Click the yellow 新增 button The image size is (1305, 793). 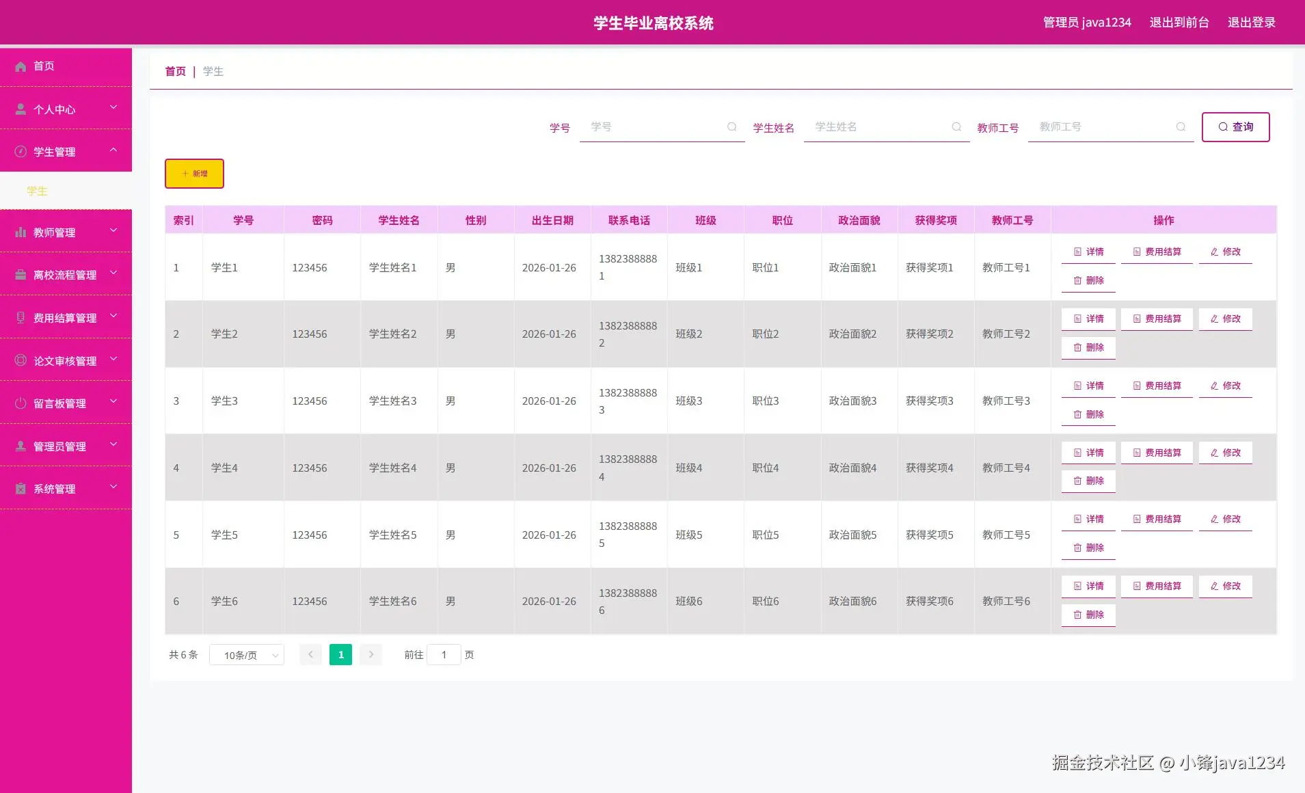point(194,174)
